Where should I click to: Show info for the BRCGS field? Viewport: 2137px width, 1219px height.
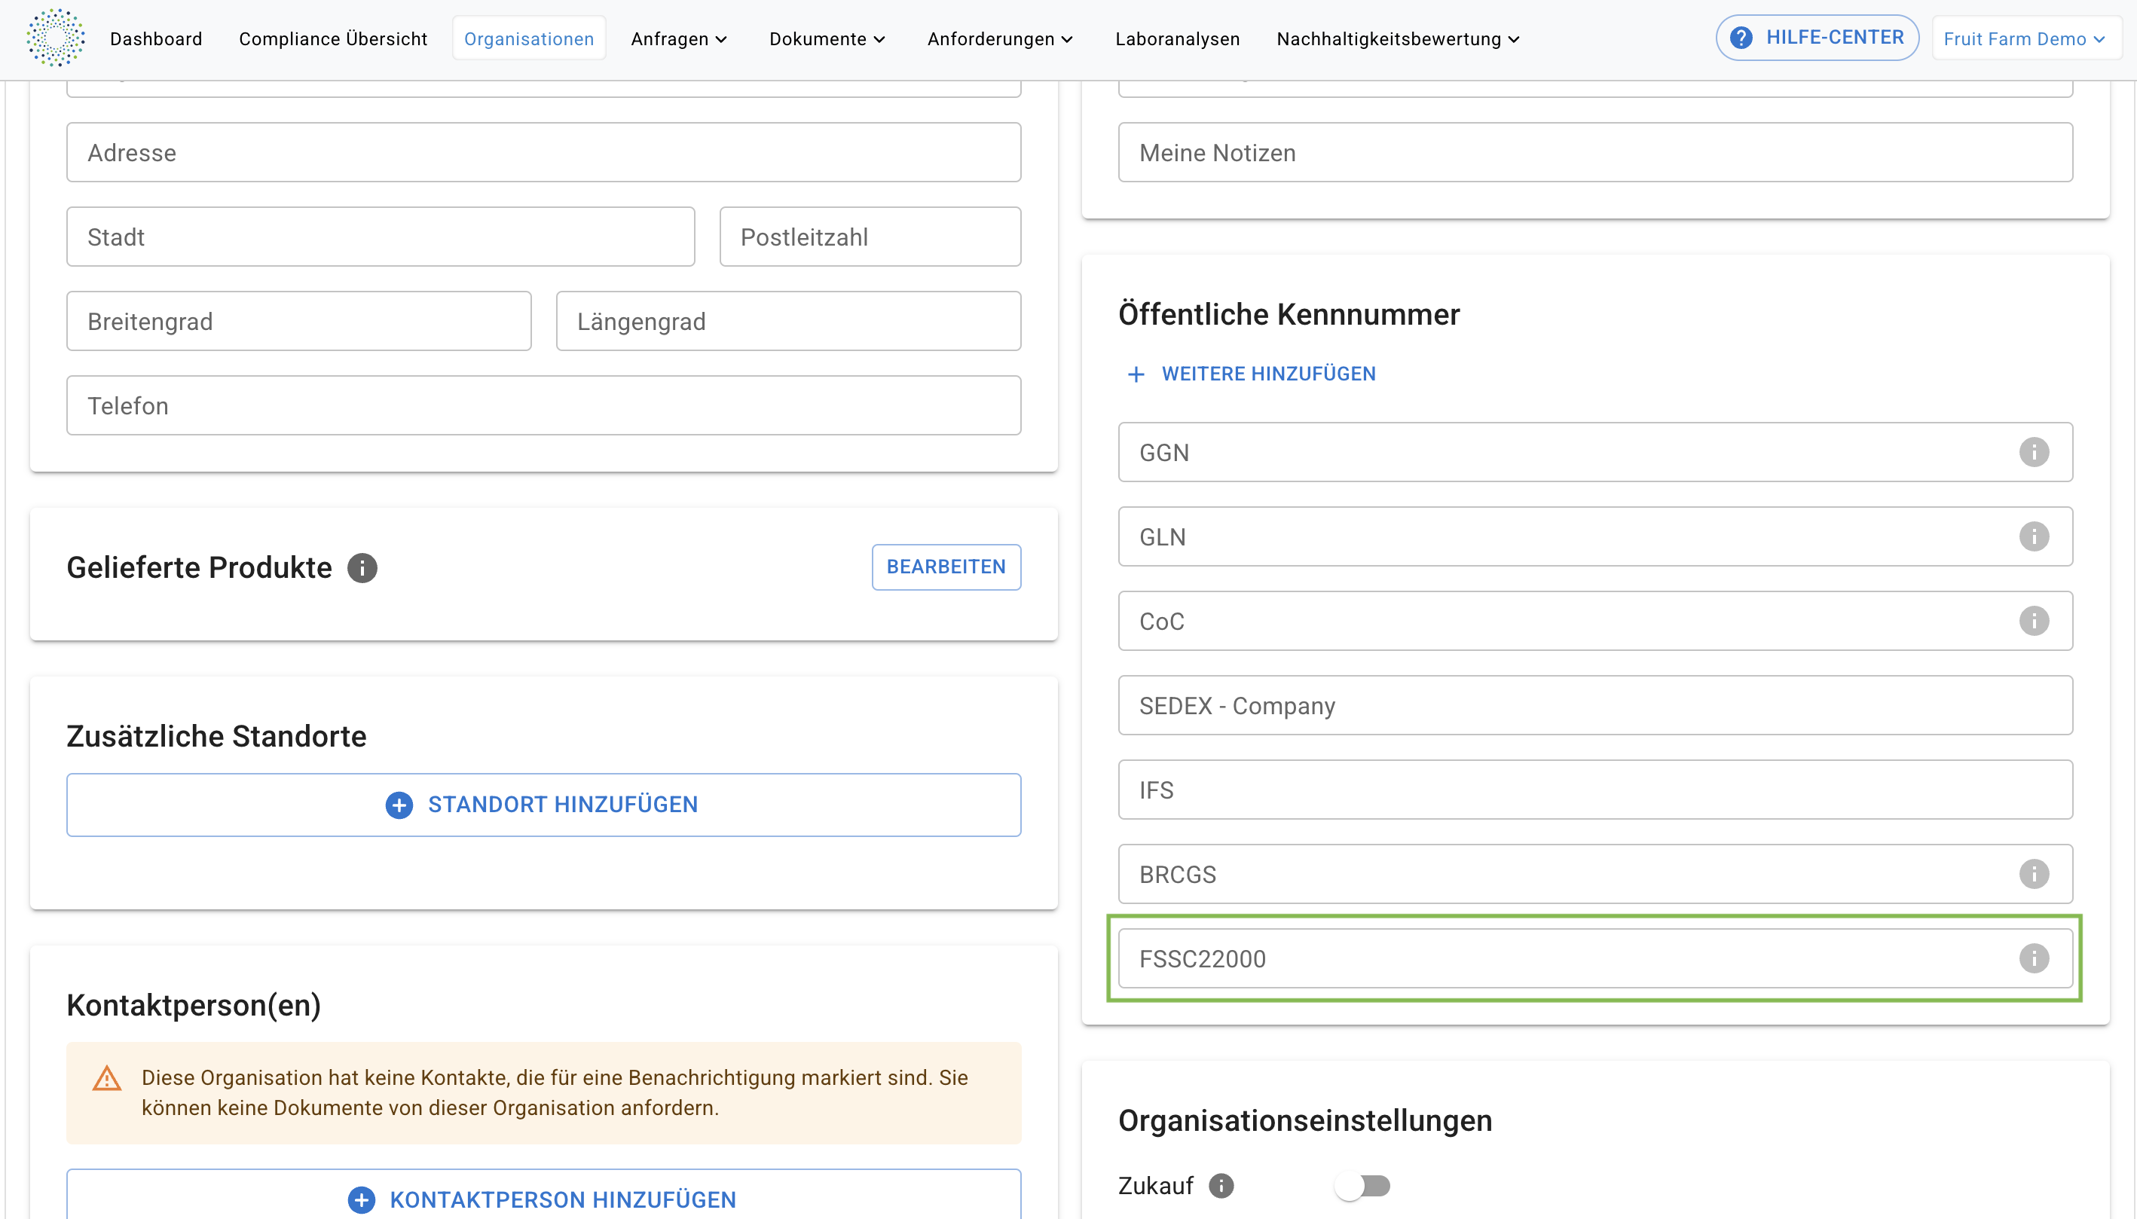[x=2033, y=874]
